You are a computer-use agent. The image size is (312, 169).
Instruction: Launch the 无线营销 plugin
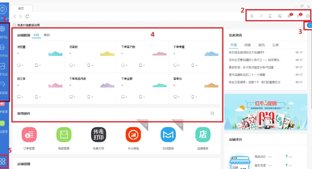point(168,135)
